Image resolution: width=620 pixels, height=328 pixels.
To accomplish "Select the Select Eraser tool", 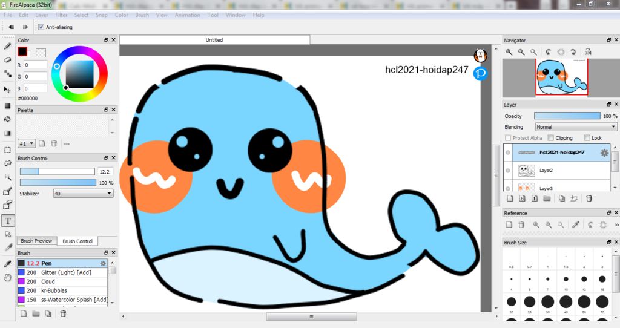I will click(7, 205).
